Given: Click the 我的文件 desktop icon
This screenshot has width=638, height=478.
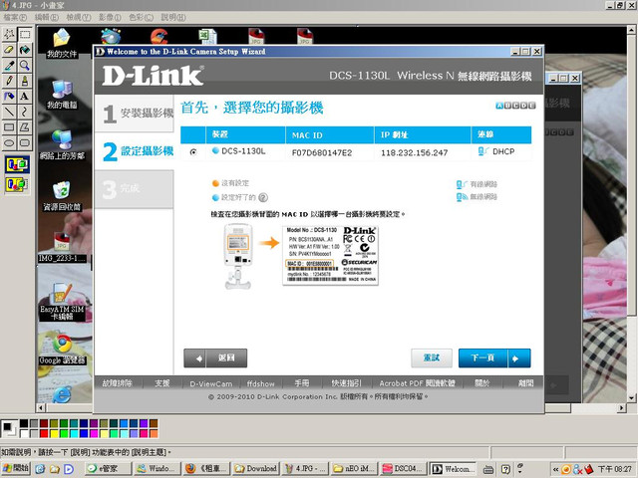Looking at the screenshot, I should (62, 43).
